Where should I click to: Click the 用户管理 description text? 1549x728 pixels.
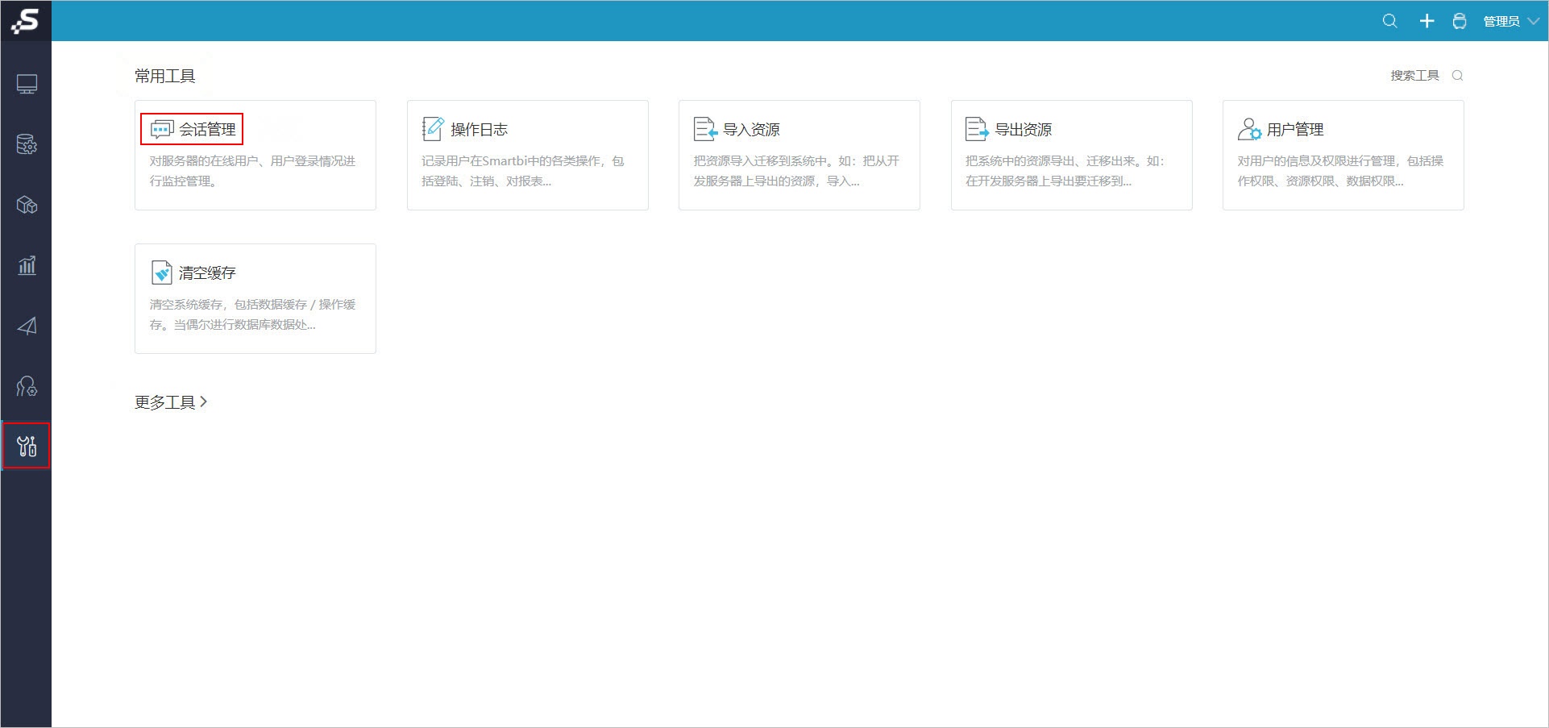[1340, 171]
